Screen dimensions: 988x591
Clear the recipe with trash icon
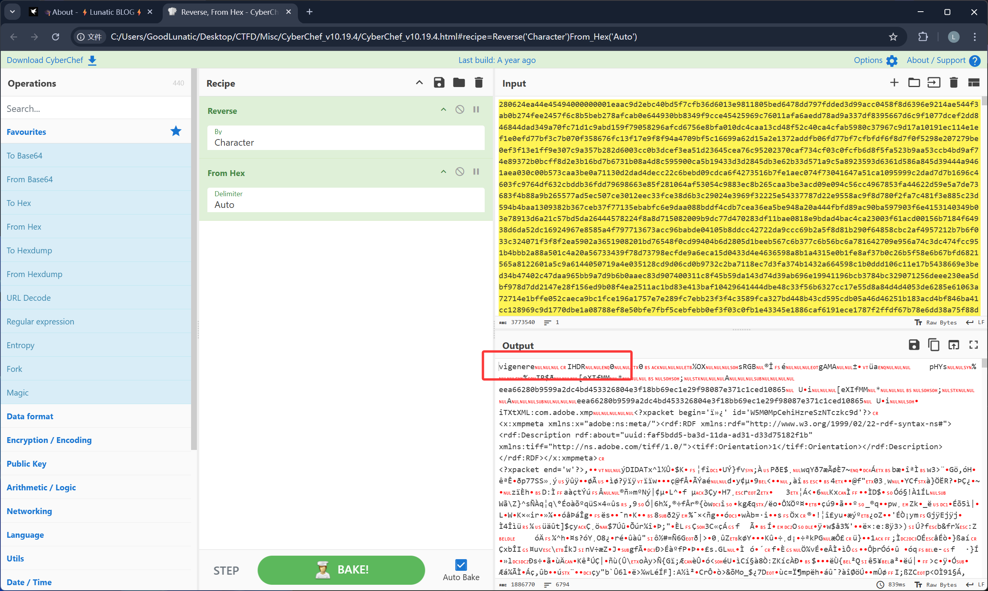pos(478,83)
